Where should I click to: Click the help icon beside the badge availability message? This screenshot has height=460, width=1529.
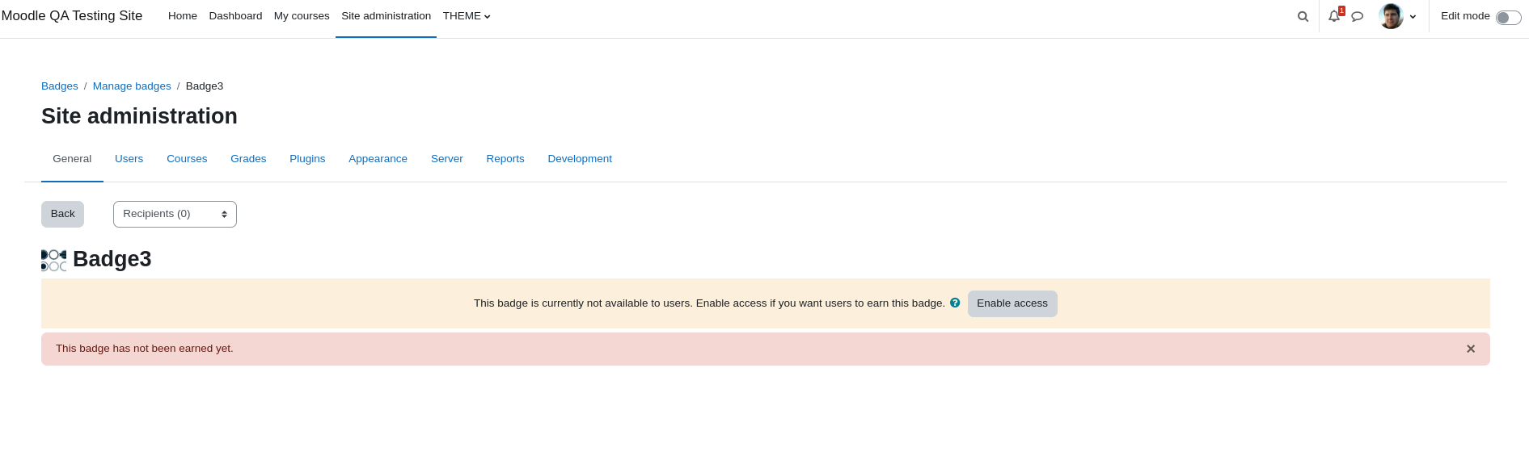pos(955,303)
